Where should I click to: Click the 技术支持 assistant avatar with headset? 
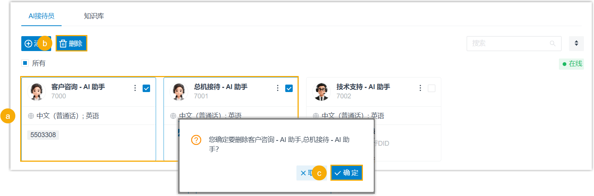(321, 92)
